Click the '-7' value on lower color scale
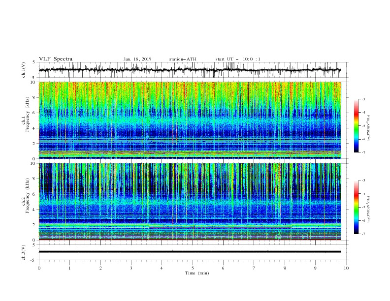 tap(363, 234)
